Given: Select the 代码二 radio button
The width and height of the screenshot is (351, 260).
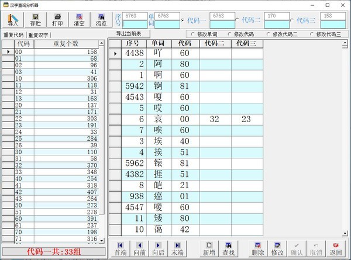Looking at the screenshot, I should click(x=238, y=20).
